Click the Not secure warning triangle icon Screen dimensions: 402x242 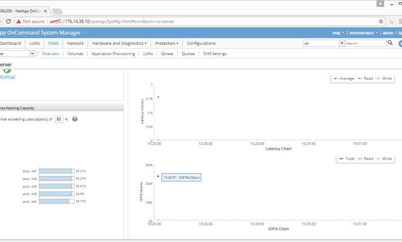click(x=19, y=22)
